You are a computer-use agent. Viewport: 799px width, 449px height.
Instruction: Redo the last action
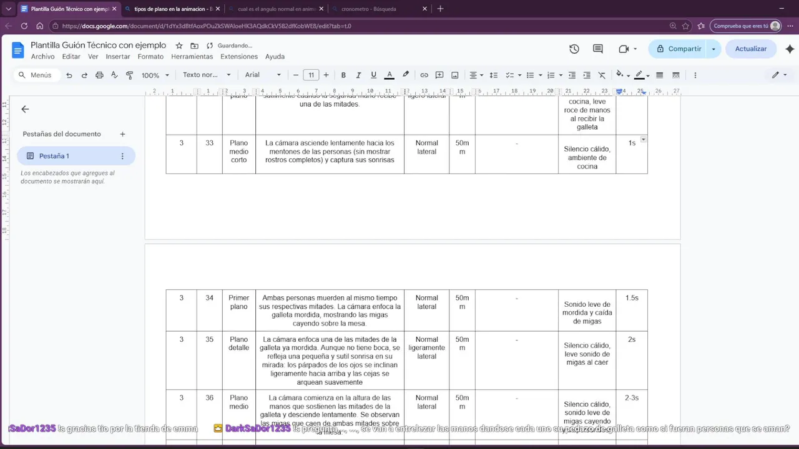[x=84, y=75]
